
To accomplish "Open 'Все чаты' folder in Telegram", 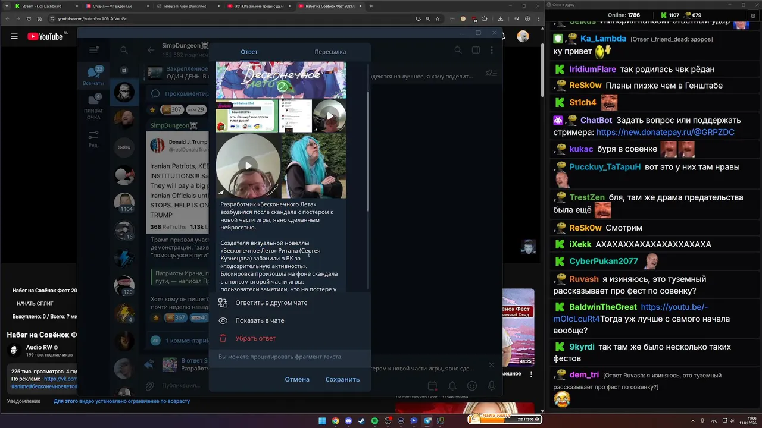I will tap(93, 75).
